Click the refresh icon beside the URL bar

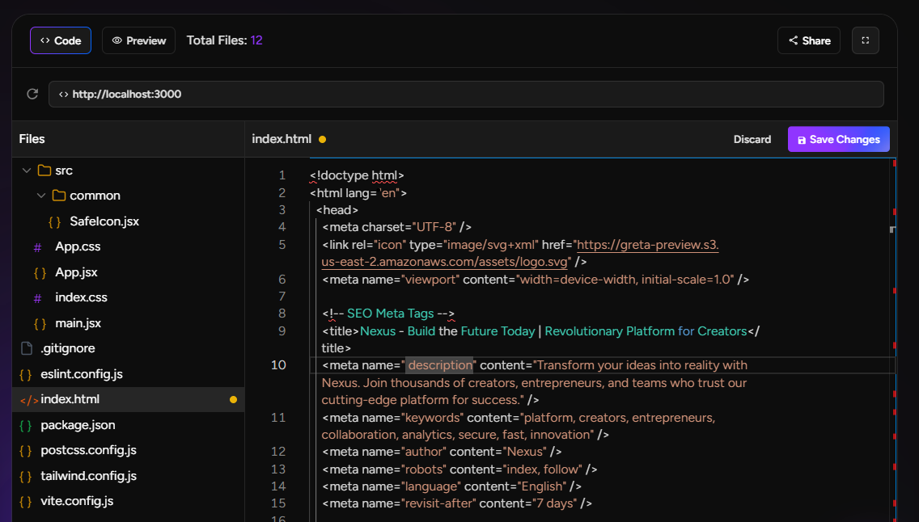32,94
